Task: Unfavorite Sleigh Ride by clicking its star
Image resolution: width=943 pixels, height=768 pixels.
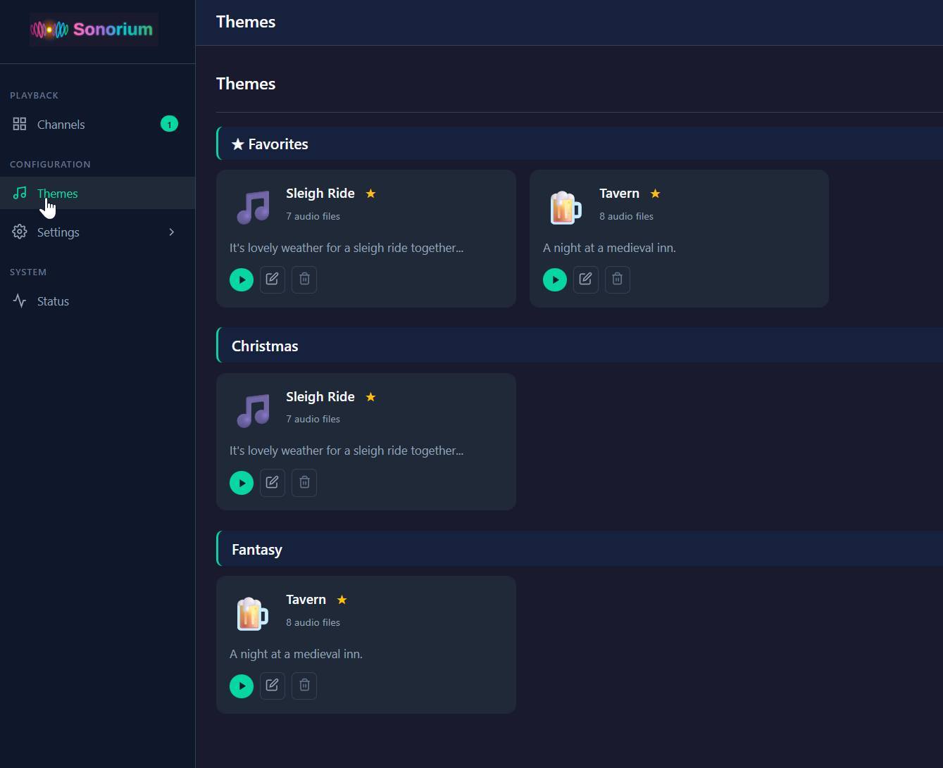Action: coord(370,193)
